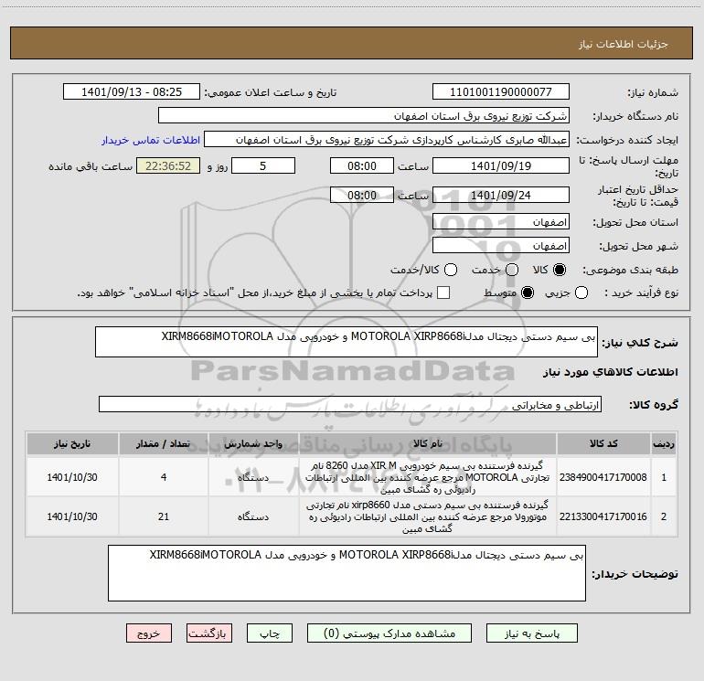
Task: Click the مشاهده مدارک پیوستی (0) button
Action: click(x=389, y=633)
